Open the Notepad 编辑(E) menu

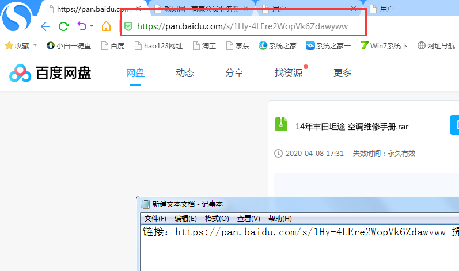[x=185, y=219]
